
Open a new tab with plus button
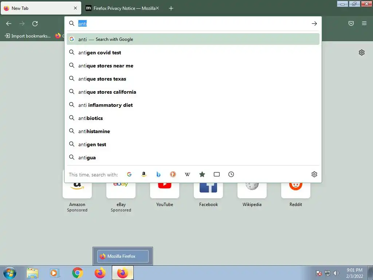171,8
